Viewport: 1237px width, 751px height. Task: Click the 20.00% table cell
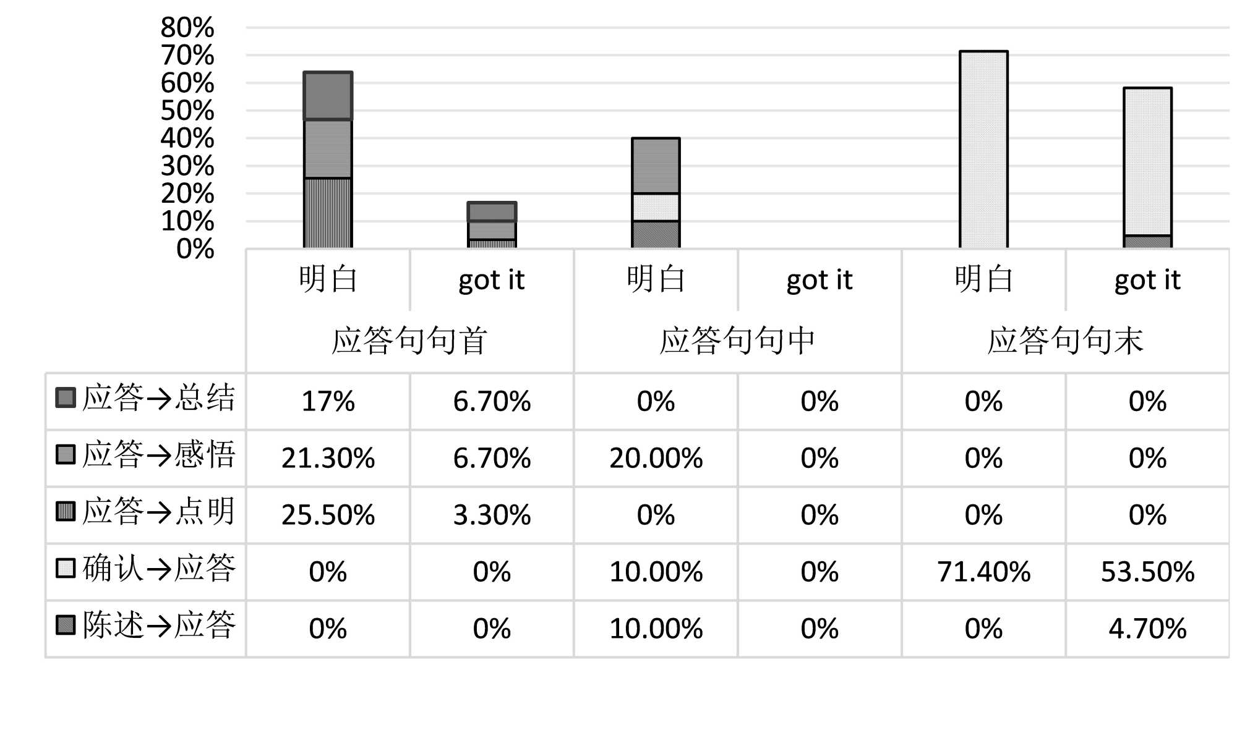[x=656, y=458]
